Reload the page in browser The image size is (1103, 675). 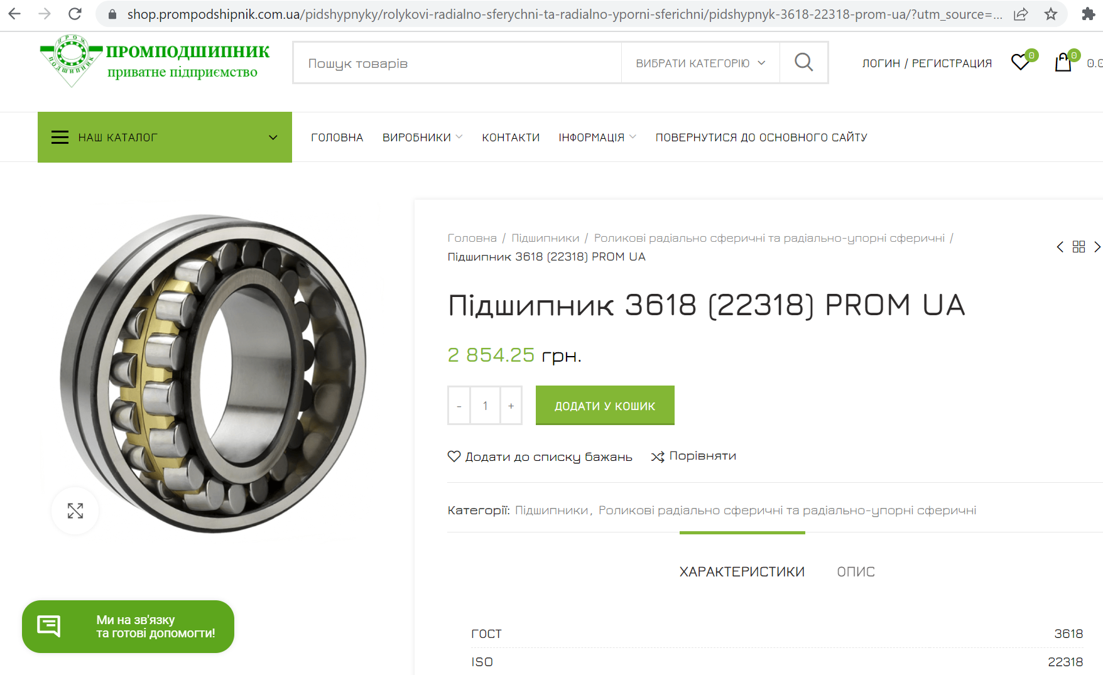tap(75, 14)
